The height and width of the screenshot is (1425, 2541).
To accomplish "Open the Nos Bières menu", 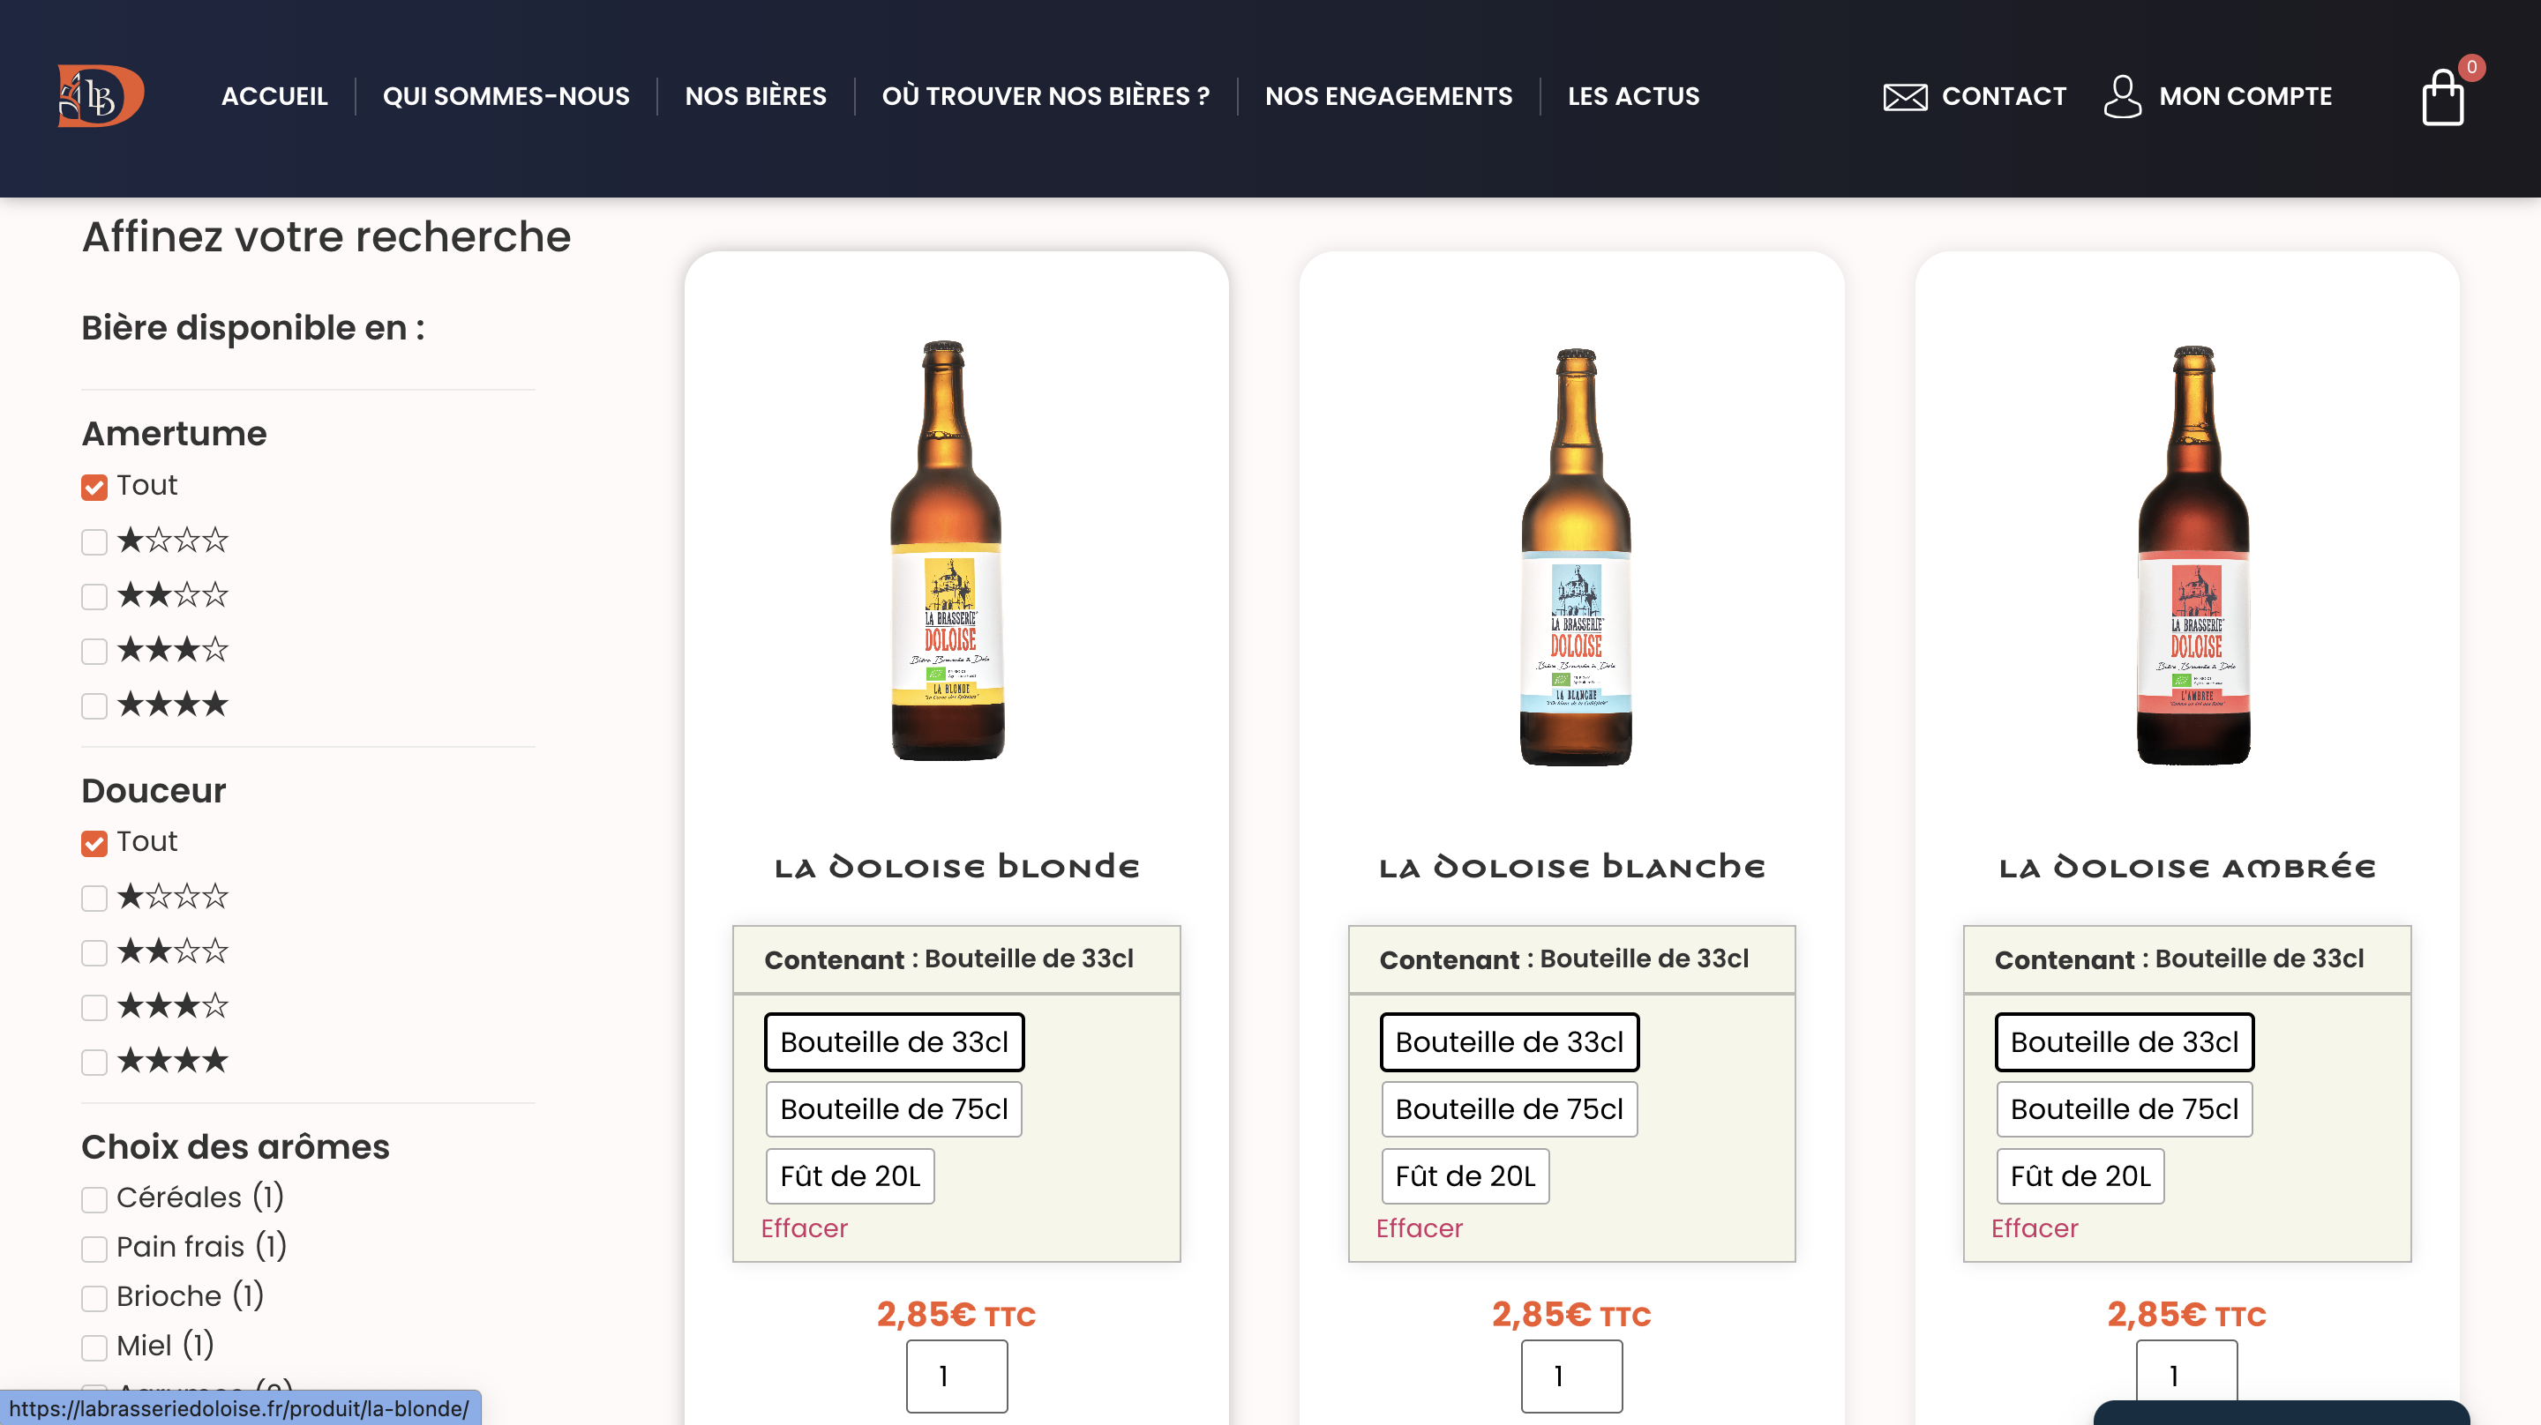I will coord(755,97).
